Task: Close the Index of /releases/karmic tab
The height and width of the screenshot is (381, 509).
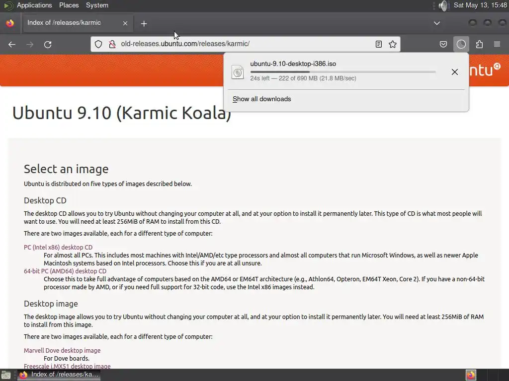Action: [125, 23]
